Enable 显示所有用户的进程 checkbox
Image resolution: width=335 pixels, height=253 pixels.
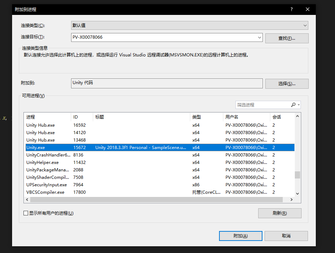pyautogui.click(x=25, y=213)
